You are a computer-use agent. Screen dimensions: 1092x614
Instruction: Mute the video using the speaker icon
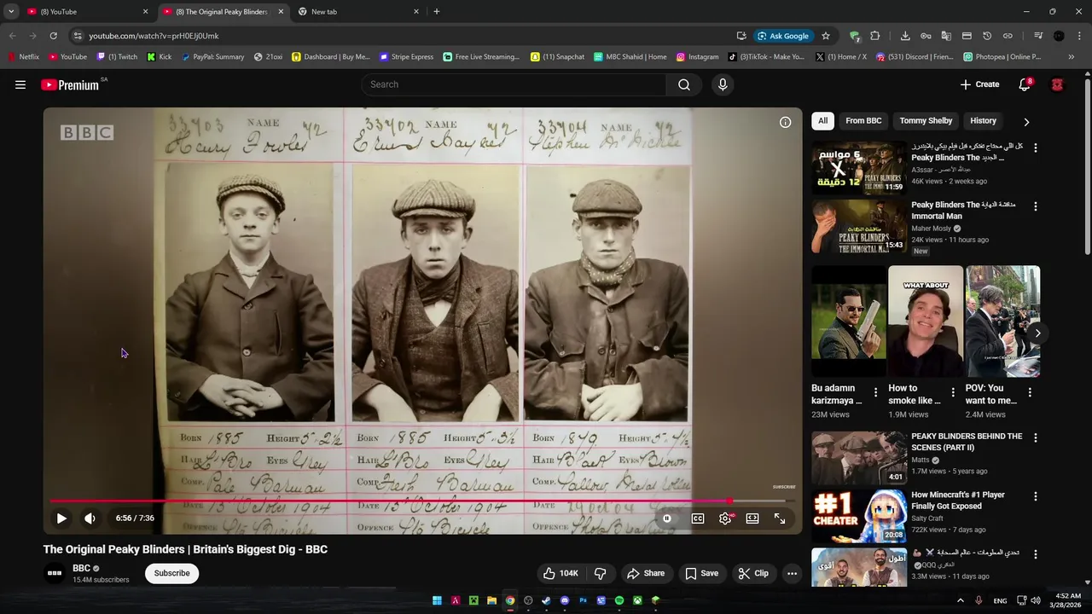tap(90, 518)
